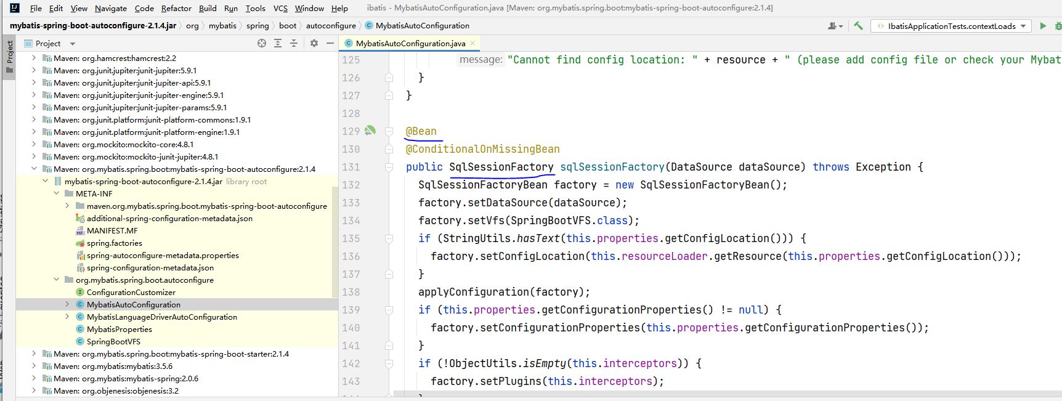The image size is (1062, 401).
Task: Select MybatisProperties class in tree
Action: 120,329
